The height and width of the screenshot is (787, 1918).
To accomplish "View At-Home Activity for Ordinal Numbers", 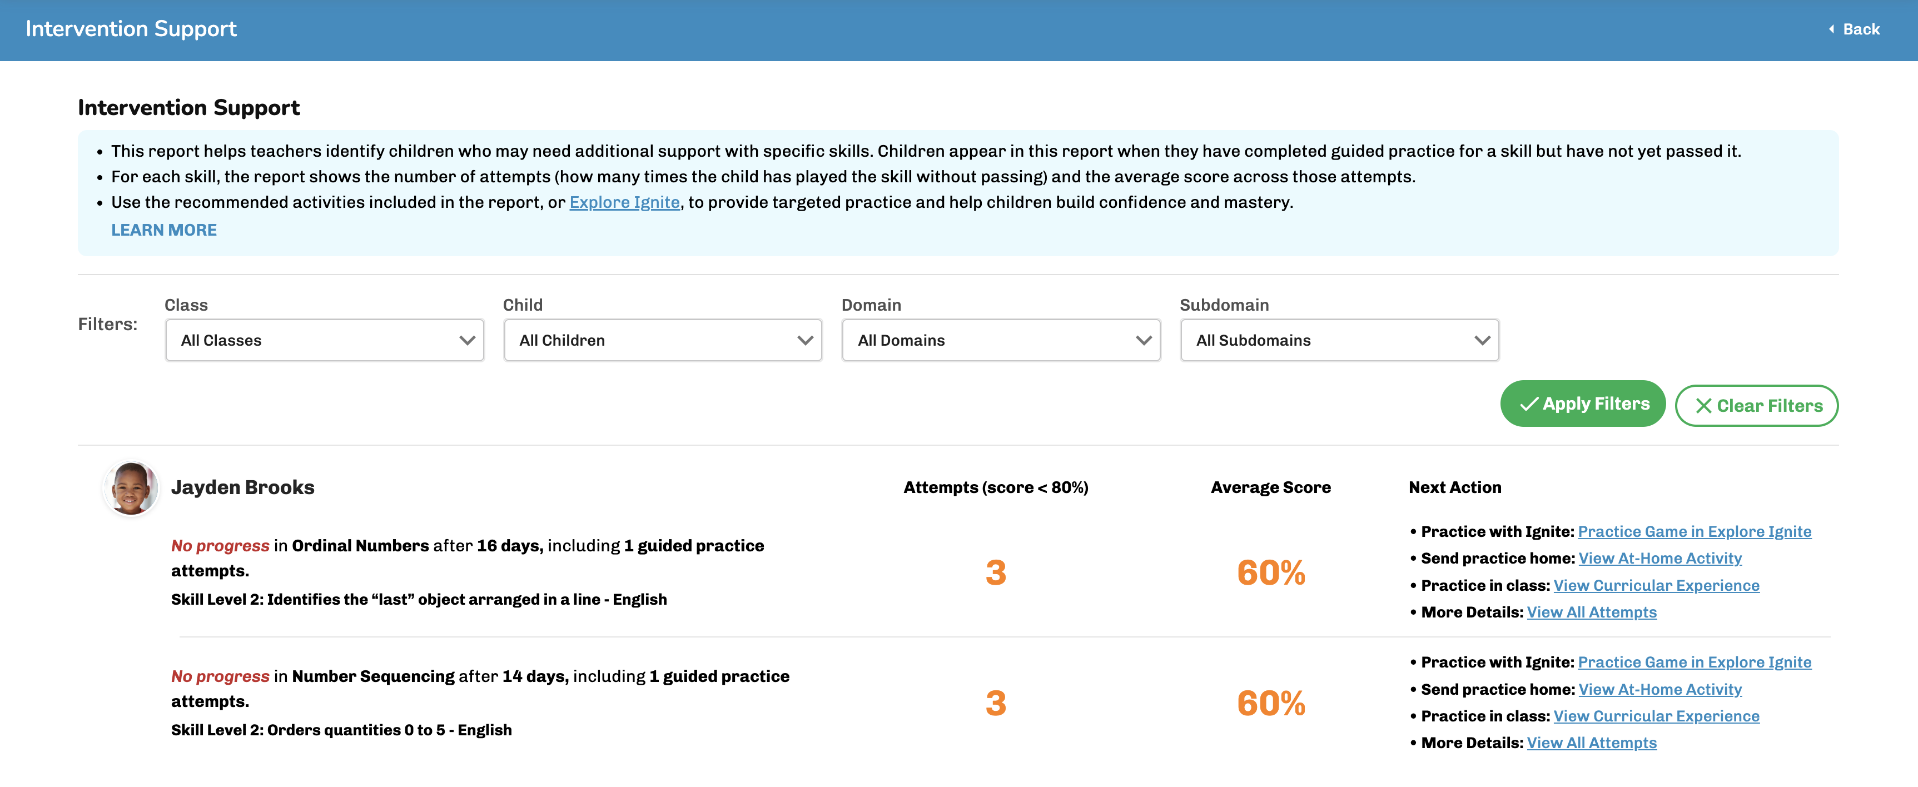I will [1659, 559].
